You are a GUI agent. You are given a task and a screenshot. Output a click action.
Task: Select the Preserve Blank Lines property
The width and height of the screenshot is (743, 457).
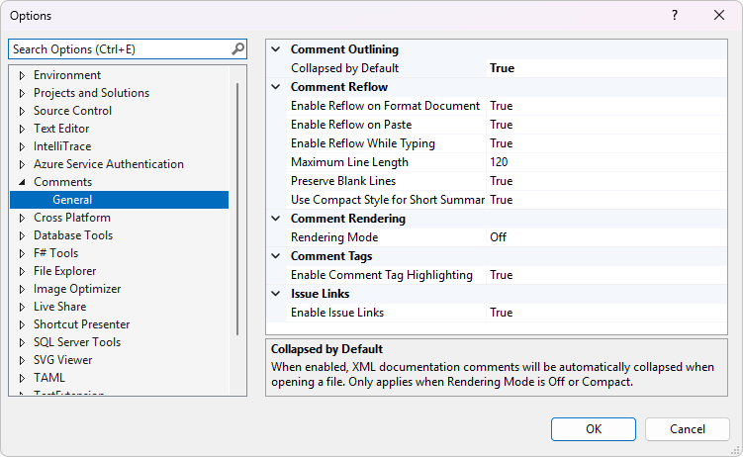[343, 181]
